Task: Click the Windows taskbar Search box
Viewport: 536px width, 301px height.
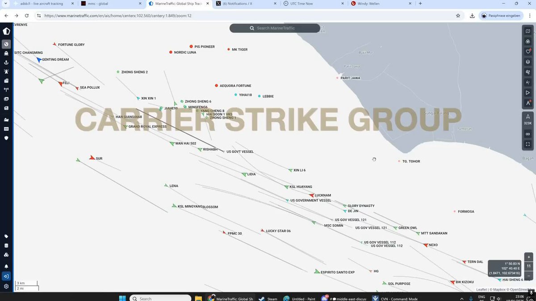Action: coord(161,298)
